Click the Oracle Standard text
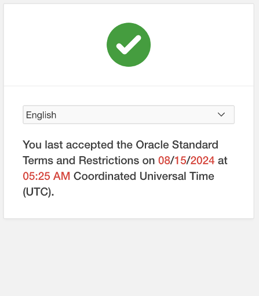Screen dimensions: 259x296 coord(177,145)
